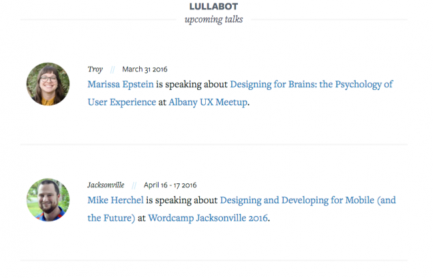Click the March 31 2016 date
The image size is (433, 278).
pyautogui.click(x=145, y=69)
